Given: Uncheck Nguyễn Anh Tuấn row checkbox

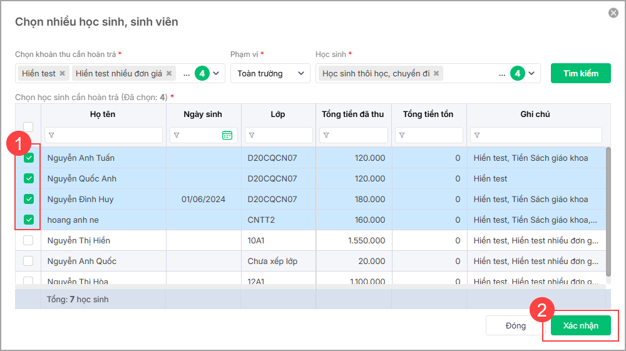Looking at the screenshot, I should tap(28, 158).
